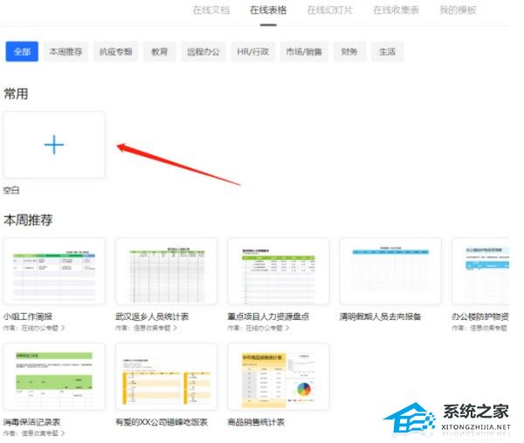524x443 pixels.
Task: Click the 空白 label under the blank template
Action: click(11, 190)
